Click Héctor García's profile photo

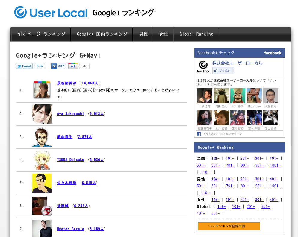42,228
